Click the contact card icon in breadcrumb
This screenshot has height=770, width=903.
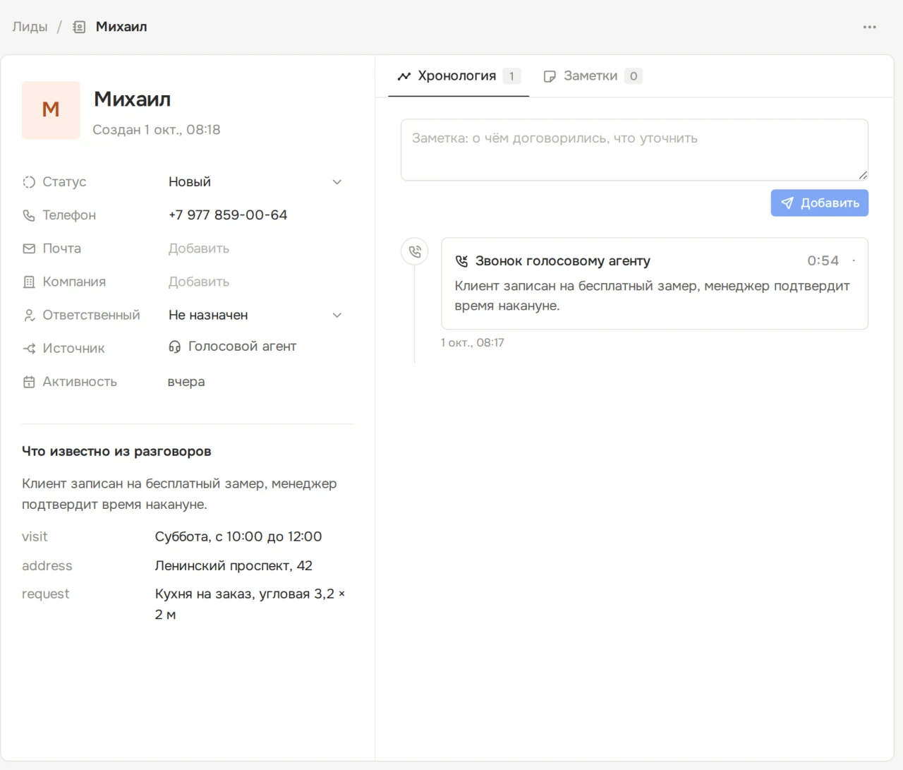[x=79, y=27]
